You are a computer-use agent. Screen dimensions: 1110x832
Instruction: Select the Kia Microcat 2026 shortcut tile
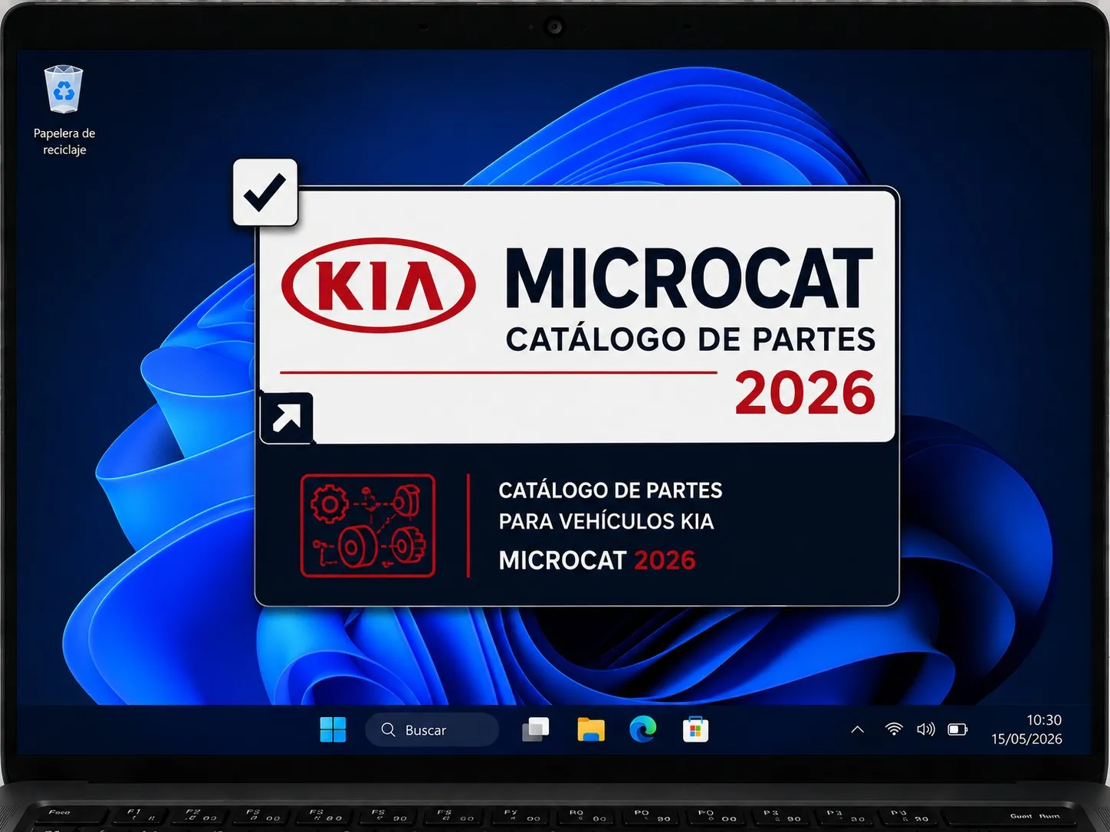click(x=576, y=396)
